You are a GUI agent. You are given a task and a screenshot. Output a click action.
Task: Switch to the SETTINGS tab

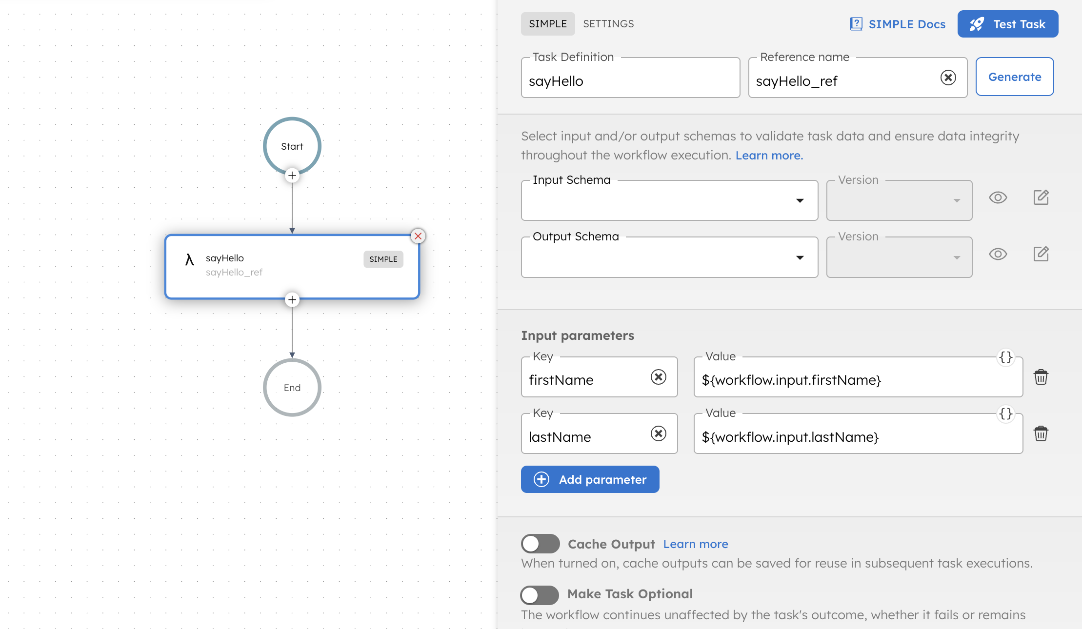(x=608, y=23)
